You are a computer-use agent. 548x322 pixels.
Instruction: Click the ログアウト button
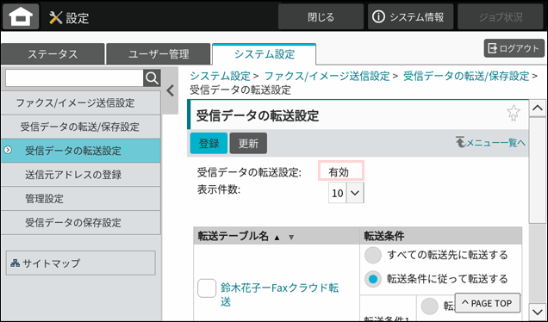(514, 48)
